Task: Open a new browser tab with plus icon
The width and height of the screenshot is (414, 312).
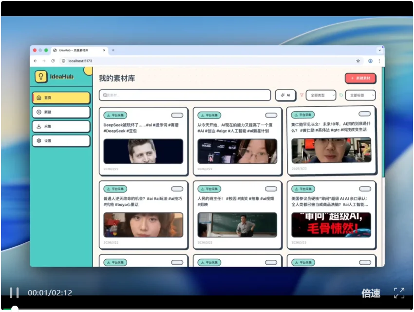Action: pos(113,50)
